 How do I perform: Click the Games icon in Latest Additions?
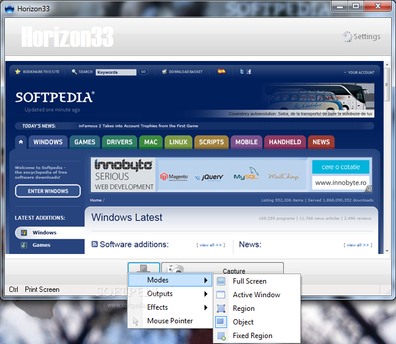pyautogui.click(x=24, y=245)
